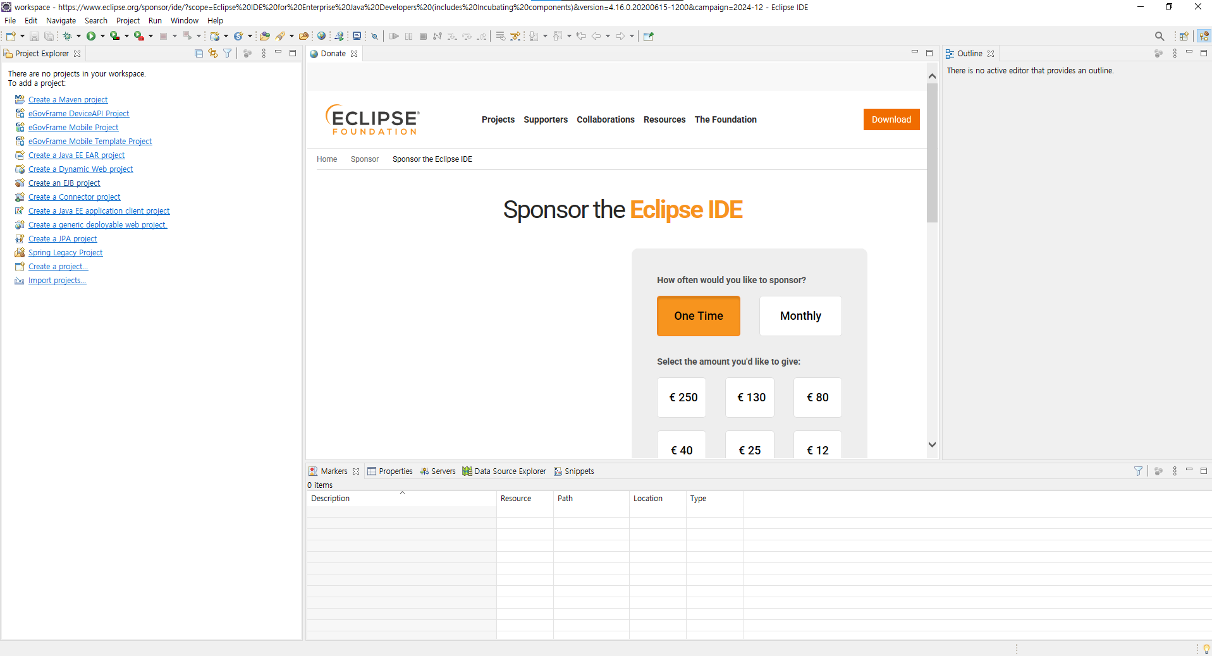The image size is (1212, 656).
Task: Click the Run External Tools icon
Action: tap(139, 36)
